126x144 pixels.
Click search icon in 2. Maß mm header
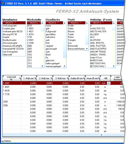coord(51,78)
